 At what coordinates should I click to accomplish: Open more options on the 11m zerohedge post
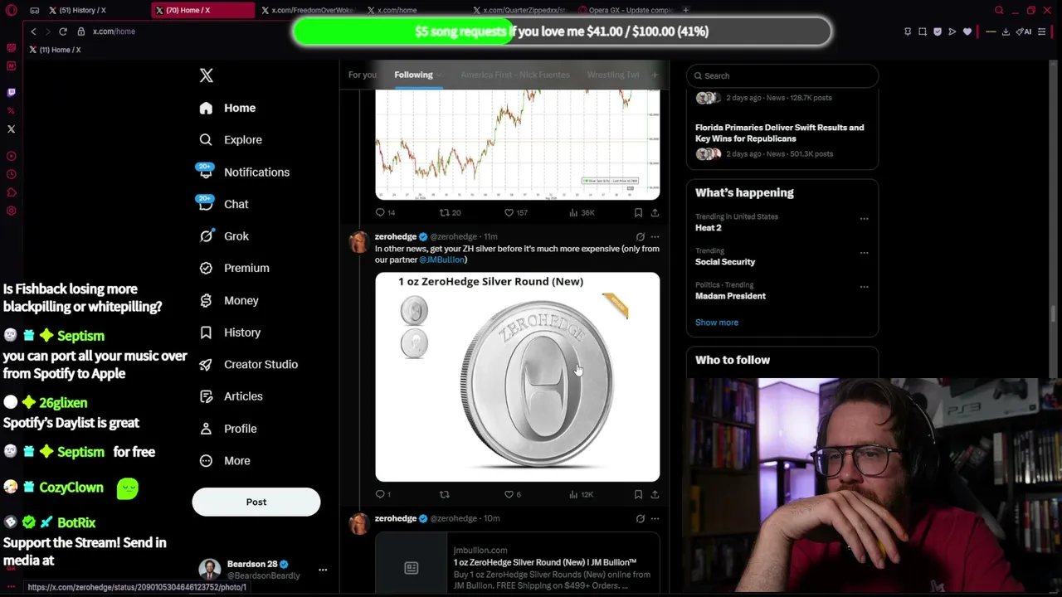655,237
